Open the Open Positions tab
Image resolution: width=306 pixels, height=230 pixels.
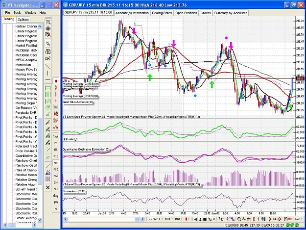pyautogui.click(x=186, y=13)
